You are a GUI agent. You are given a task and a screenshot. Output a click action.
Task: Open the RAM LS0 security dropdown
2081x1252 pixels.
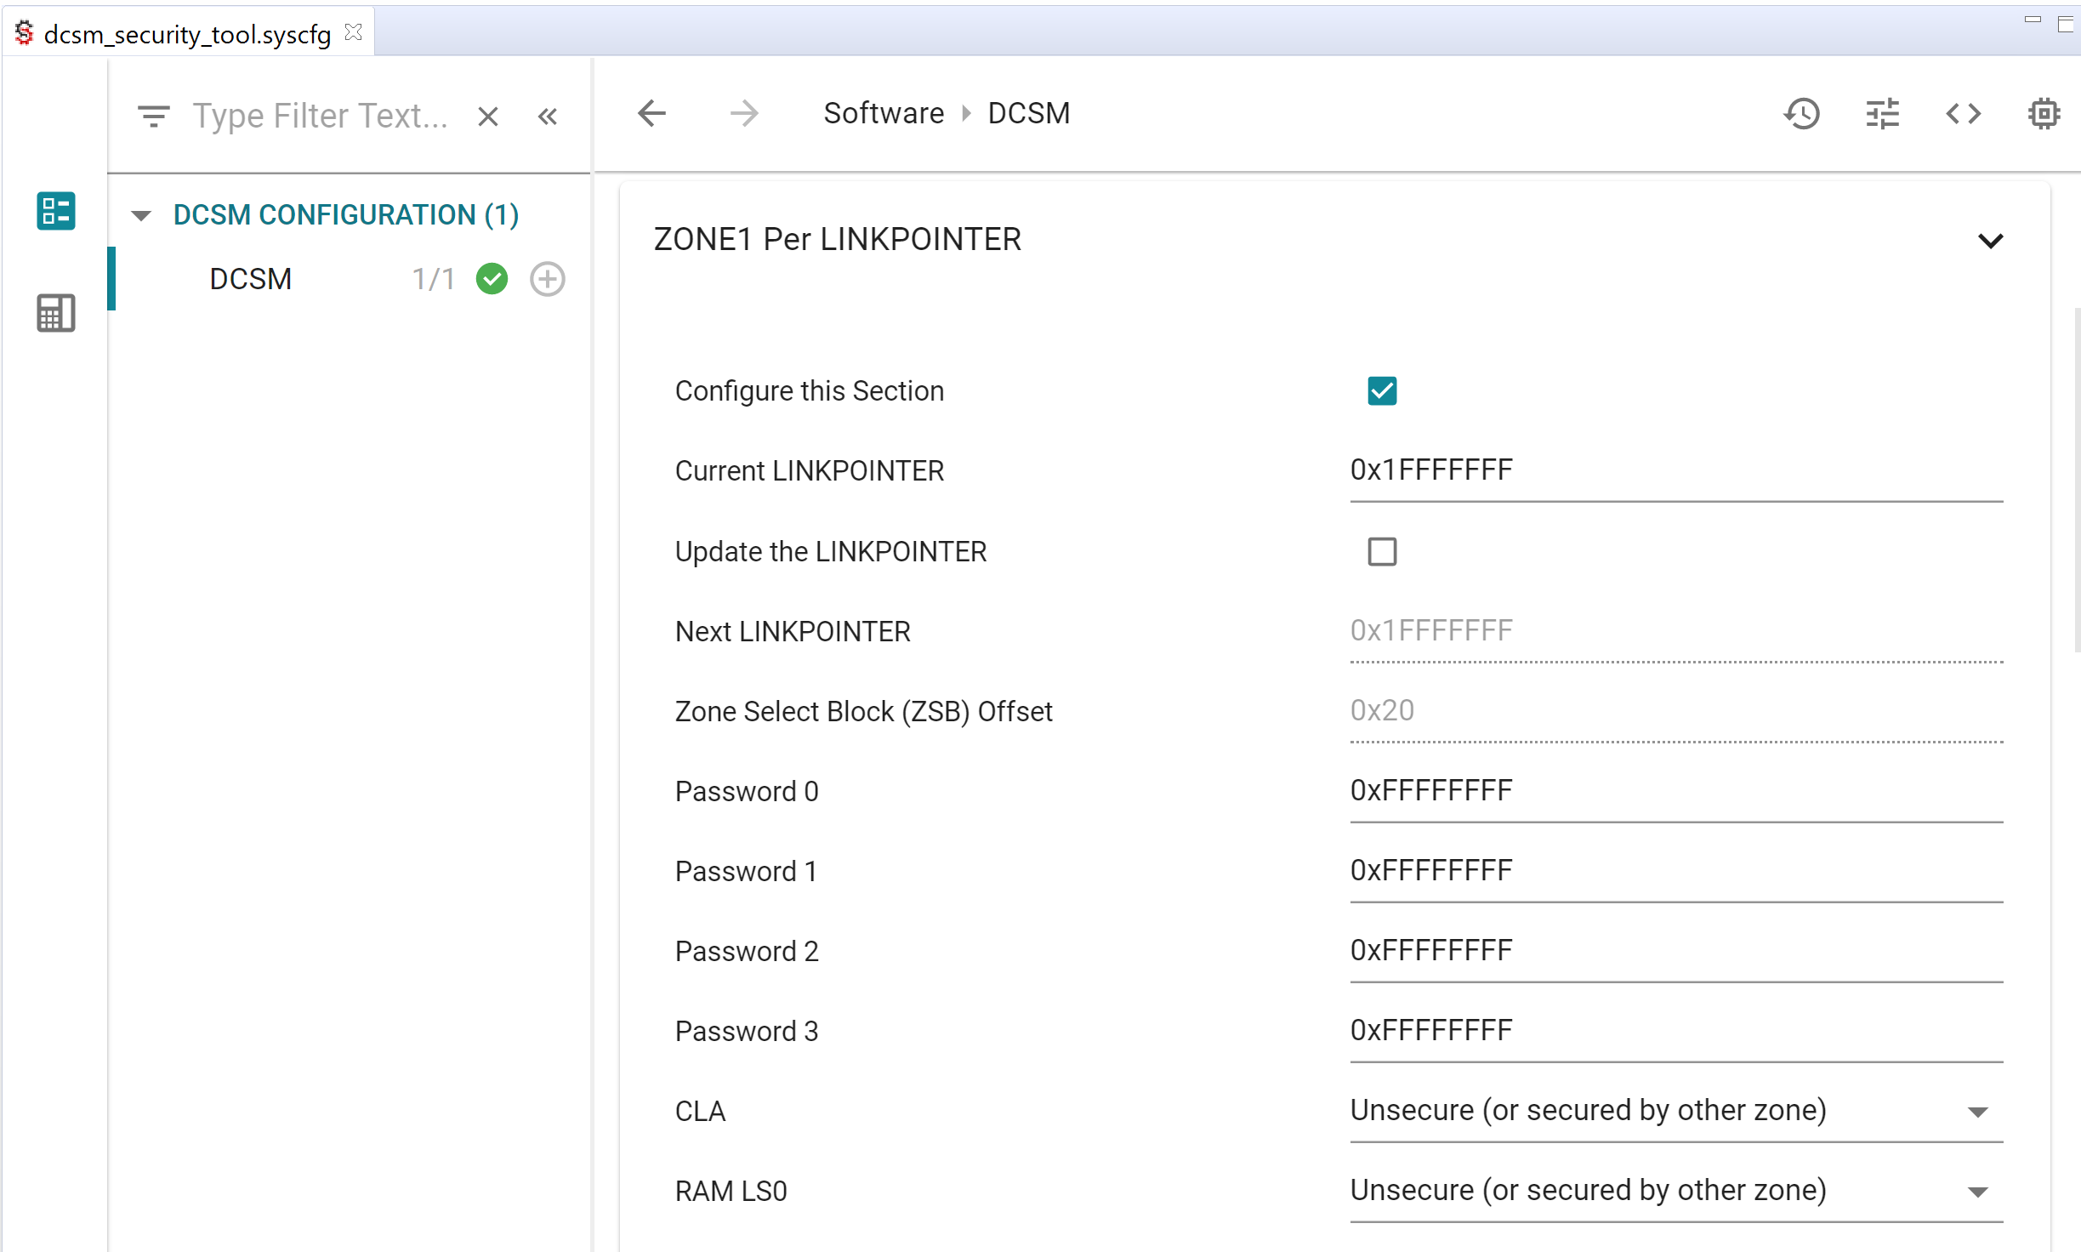pos(1676,1191)
